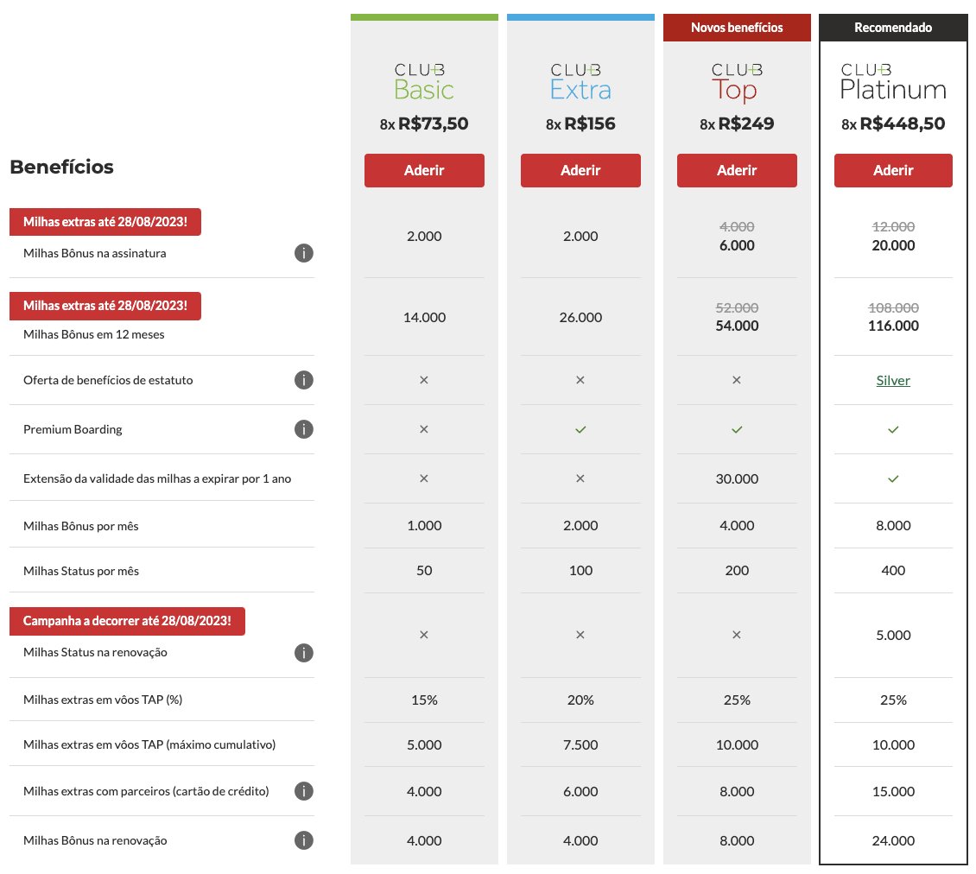This screenshot has height=874, width=976.
Task: Click the 15.000 partner miles value
Action: coord(893,791)
